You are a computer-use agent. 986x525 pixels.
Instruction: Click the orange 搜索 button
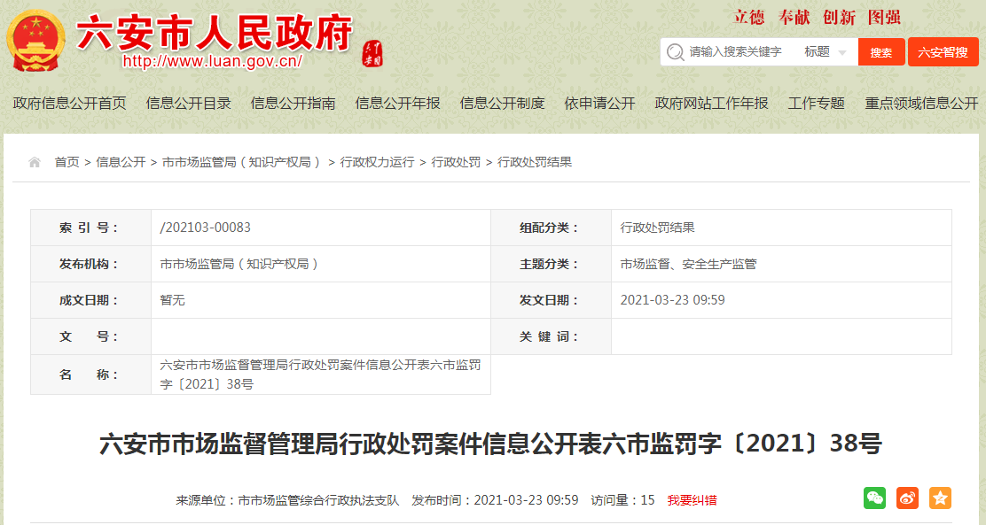pos(881,52)
